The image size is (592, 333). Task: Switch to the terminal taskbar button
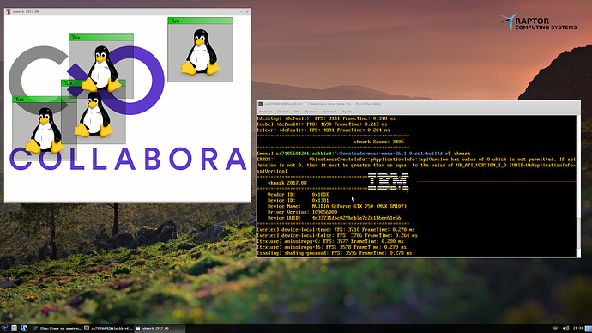pos(108,328)
